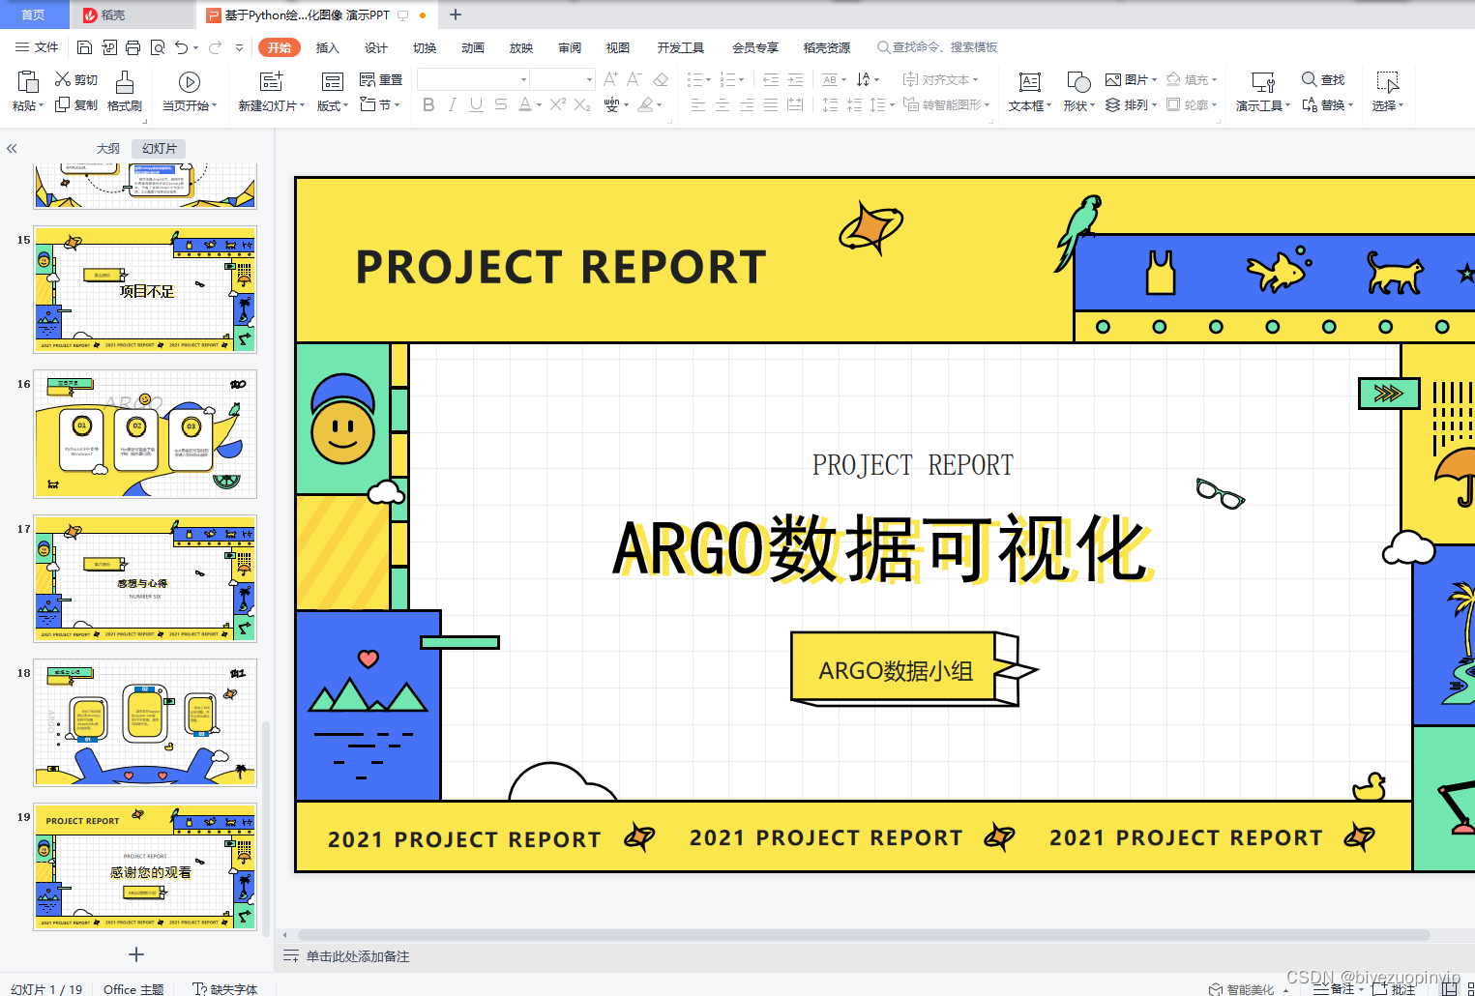
Task: Open the 文件 File menu
Action: coord(37,47)
